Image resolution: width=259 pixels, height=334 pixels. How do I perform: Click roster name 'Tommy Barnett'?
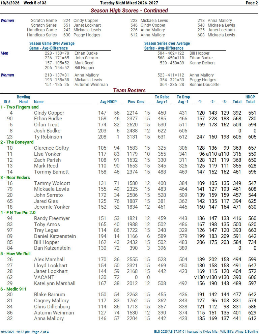(x=51, y=172)
